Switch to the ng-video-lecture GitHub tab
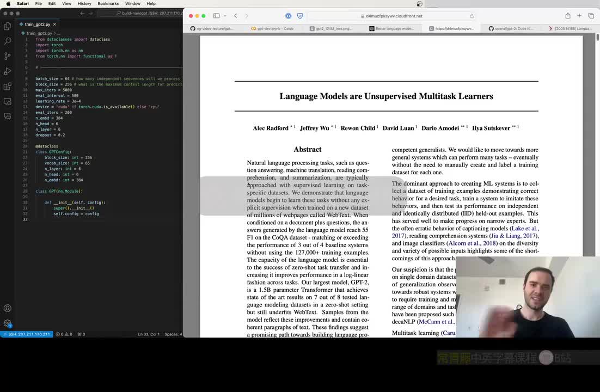Viewport: 600px width, 392px height. point(213,28)
